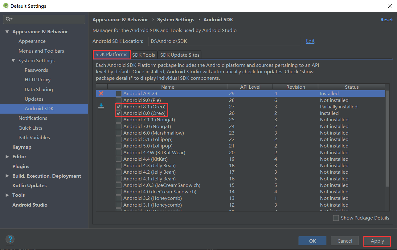Click the search magnifier icon in sidebar
The image size is (397, 250).
tap(9, 19)
